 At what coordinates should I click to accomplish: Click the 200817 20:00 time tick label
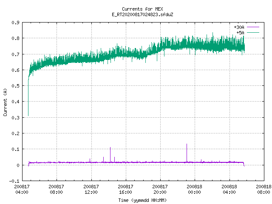point(160,189)
